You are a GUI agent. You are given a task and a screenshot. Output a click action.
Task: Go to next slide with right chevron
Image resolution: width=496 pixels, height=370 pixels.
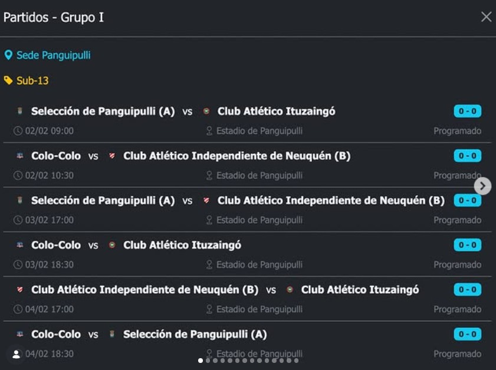482,186
